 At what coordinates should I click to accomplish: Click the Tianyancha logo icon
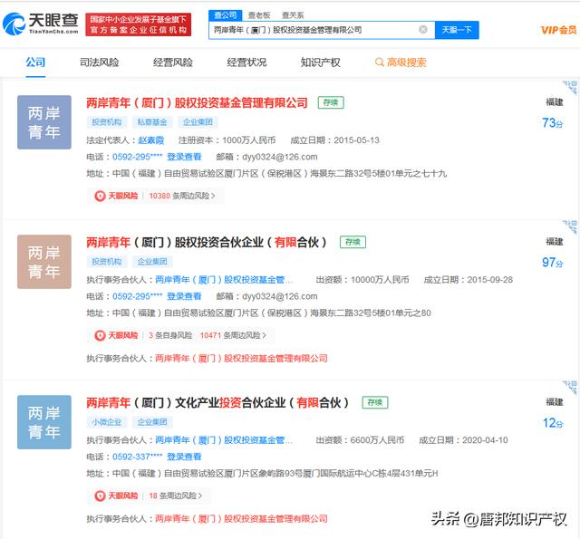[x=14, y=24]
